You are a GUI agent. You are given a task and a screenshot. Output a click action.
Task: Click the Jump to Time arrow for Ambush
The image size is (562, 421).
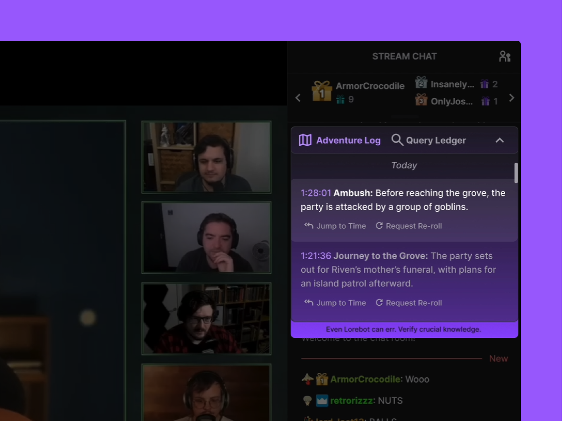pos(309,226)
